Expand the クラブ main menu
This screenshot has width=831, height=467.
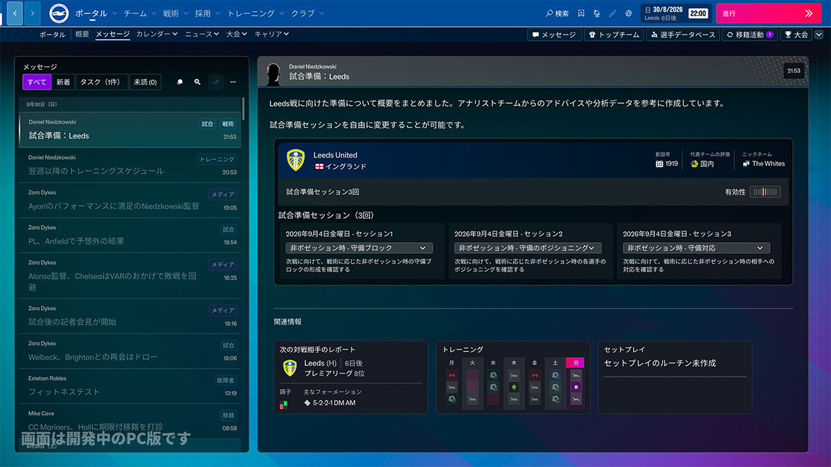(x=307, y=13)
